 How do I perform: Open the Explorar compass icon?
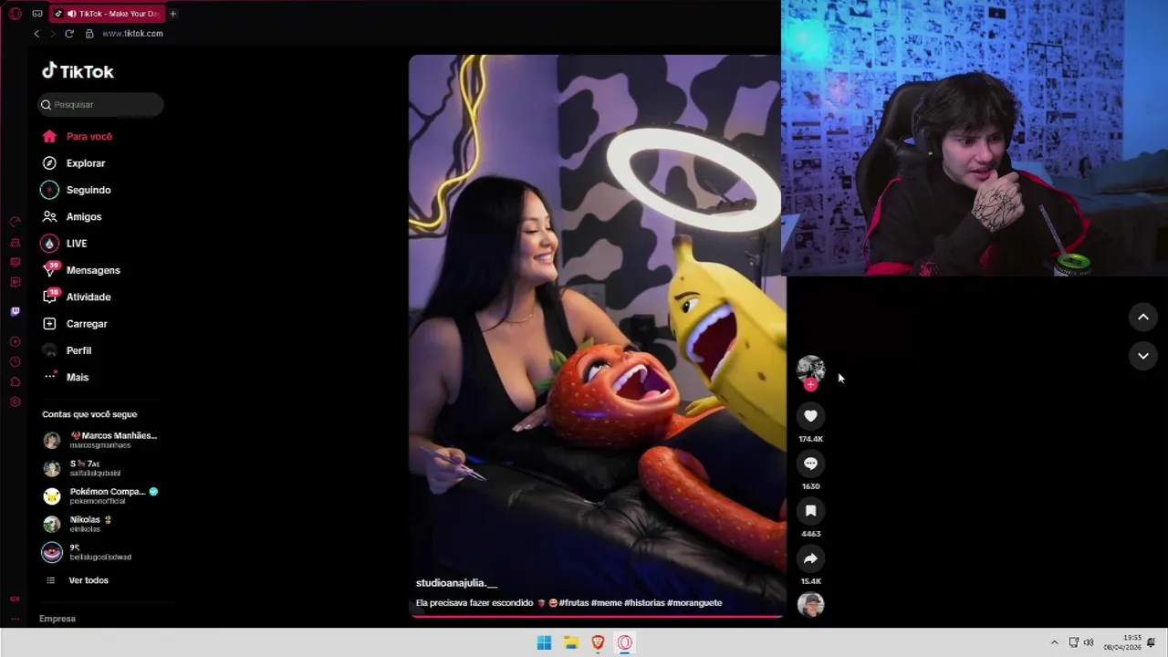(x=50, y=163)
